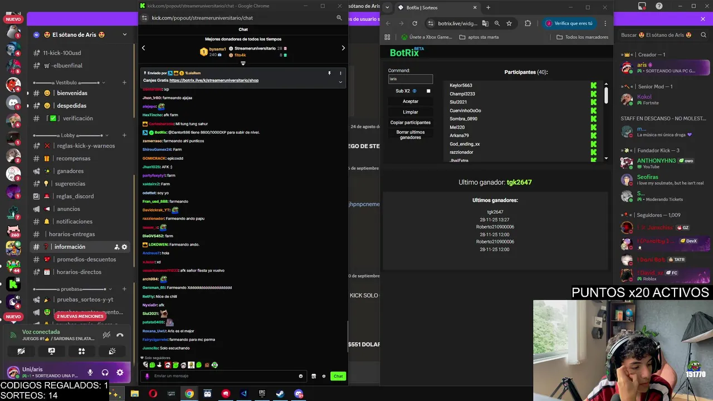The height and width of the screenshot is (401, 713).
Task: Open Discord user settings gear
Action: [x=120, y=373]
